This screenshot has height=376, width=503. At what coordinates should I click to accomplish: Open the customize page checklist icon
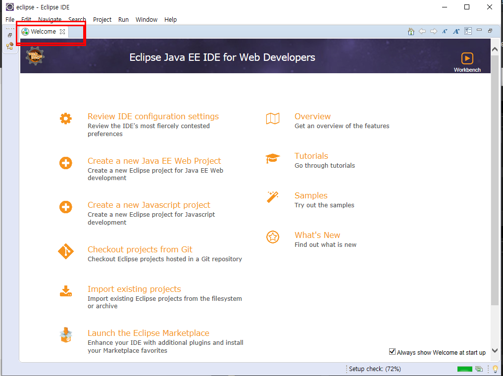pos(468,31)
